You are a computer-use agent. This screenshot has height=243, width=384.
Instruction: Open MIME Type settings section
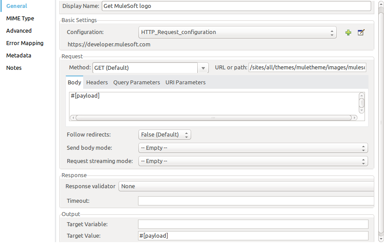pyautogui.click(x=20, y=19)
